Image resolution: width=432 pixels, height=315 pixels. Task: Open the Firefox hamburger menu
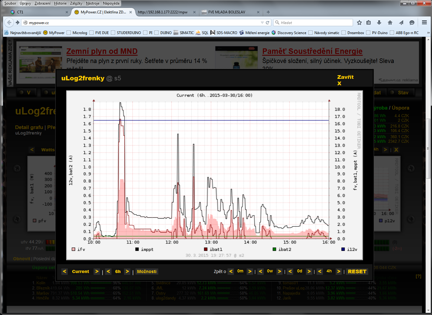(424, 23)
